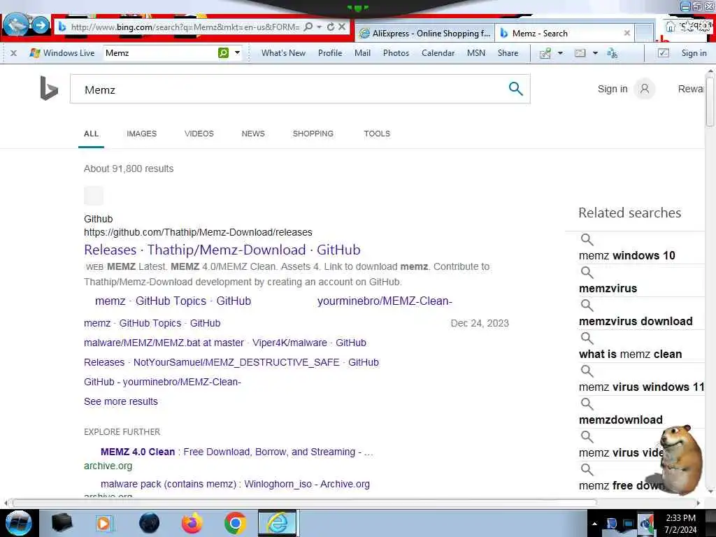The height and width of the screenshot is (537, 716).
Task: Click the vertical page scrollbar thumb
Action: [x=710, y=101]
